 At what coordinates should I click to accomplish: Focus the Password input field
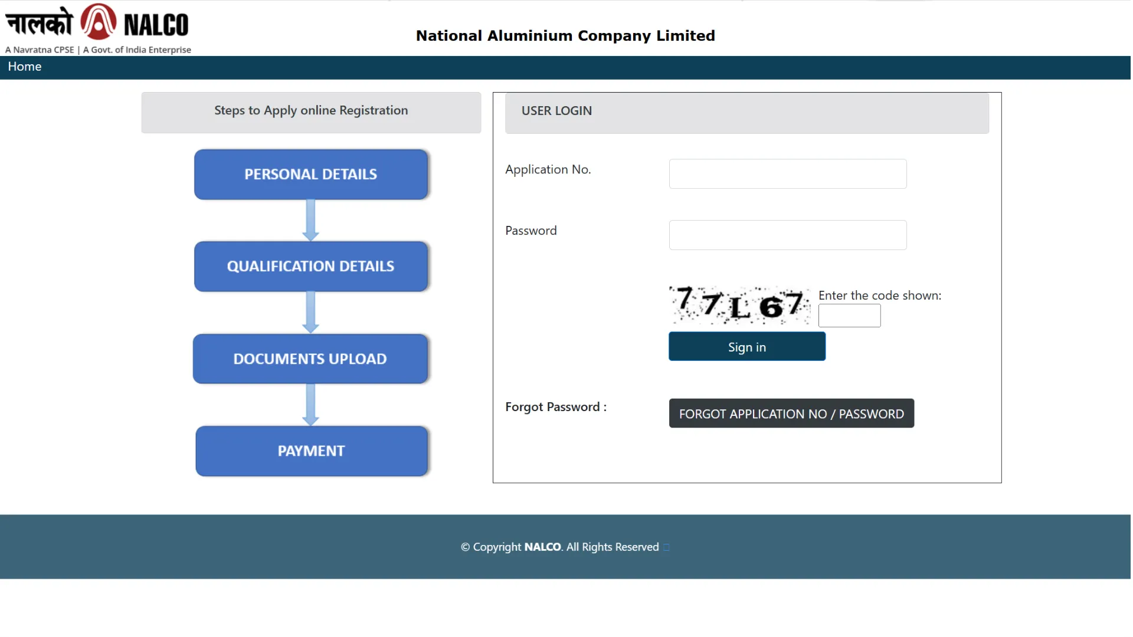(x=788, y=235)
